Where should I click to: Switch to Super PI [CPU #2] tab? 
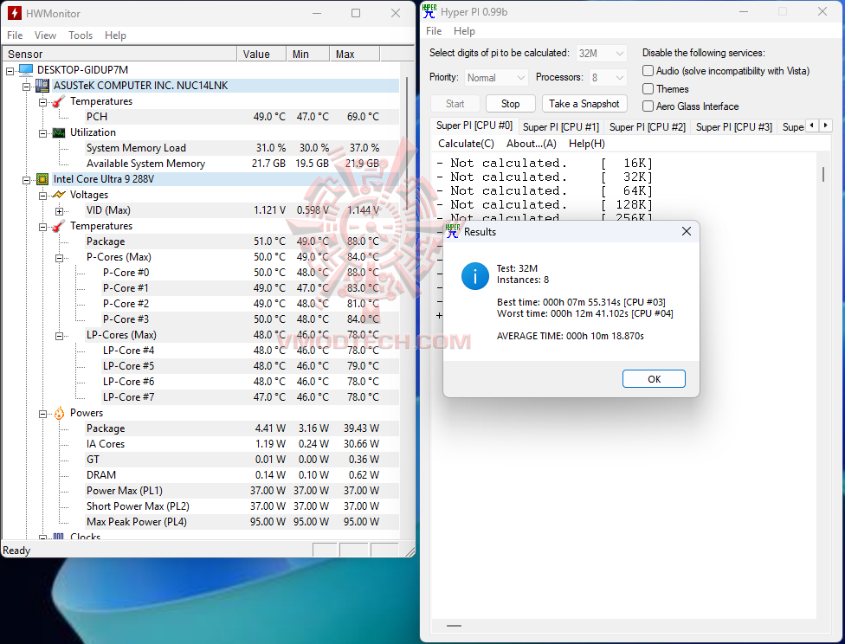point(648,127)
